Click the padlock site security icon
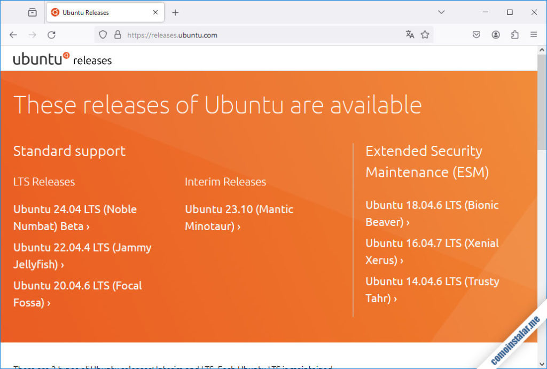The image size is (547, 369). [x=116, y=34]
